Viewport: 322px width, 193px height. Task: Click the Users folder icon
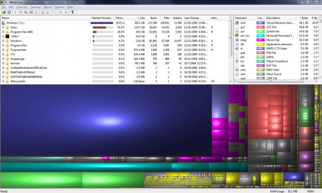coord(7,28)
